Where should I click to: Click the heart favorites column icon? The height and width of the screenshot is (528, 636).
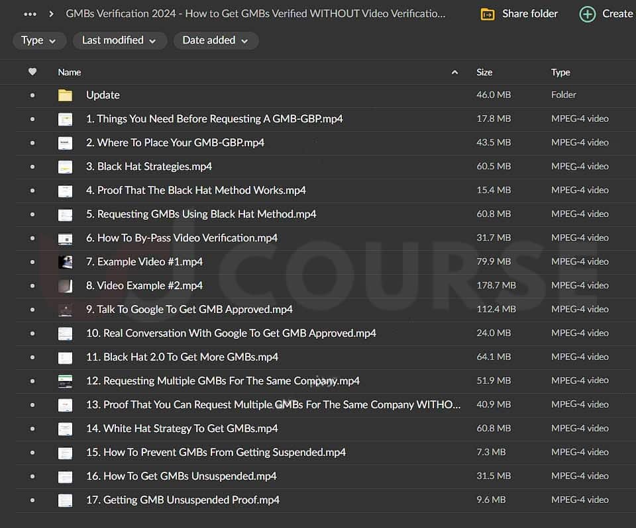click(x=32, y=72)
